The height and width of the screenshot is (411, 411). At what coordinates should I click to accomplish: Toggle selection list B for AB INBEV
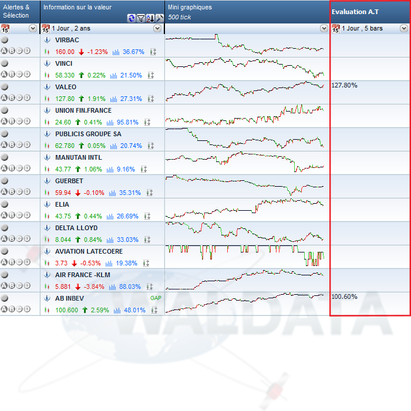(x=12, y=309)
